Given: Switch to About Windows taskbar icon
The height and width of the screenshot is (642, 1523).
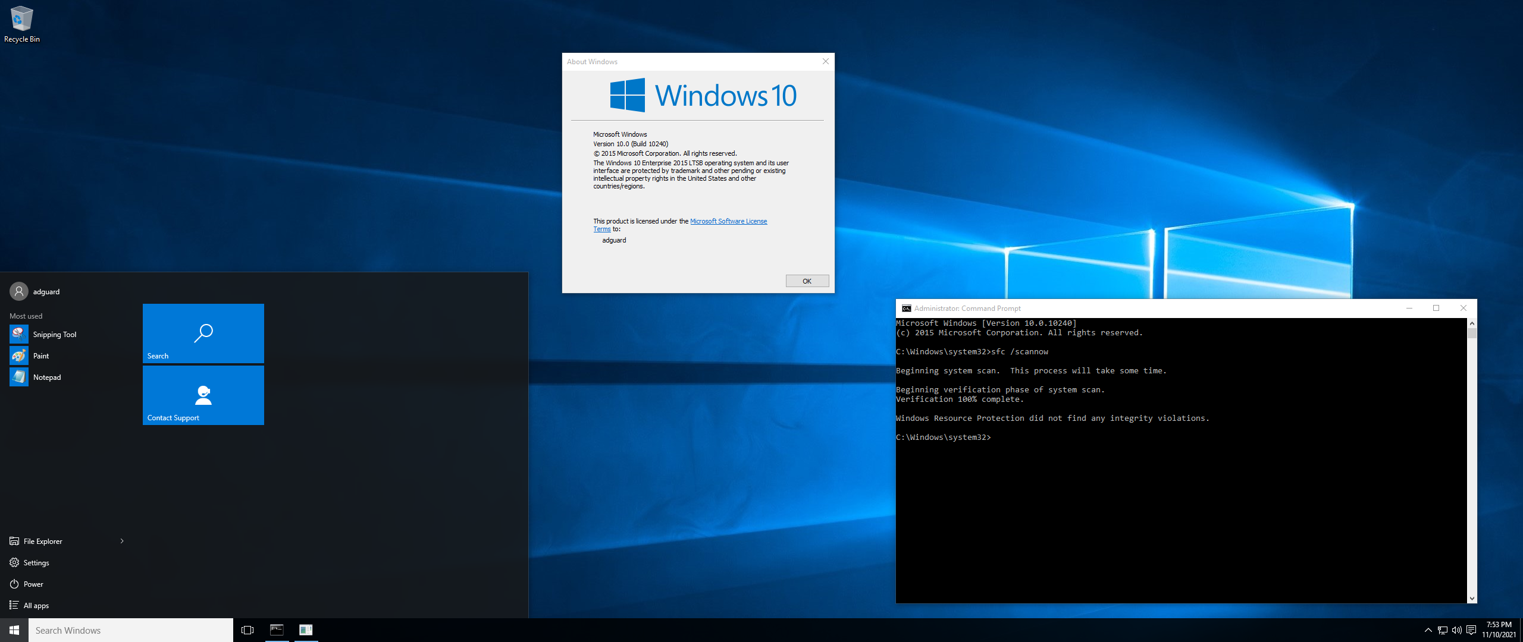Looking at the screenshot, I should 306,630.
